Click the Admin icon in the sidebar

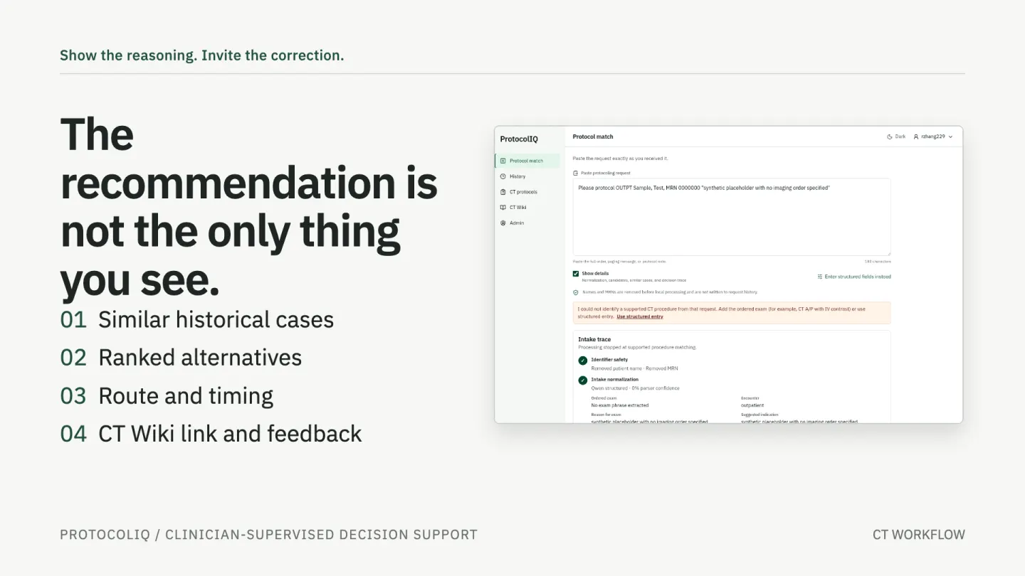tap(503, 223)
